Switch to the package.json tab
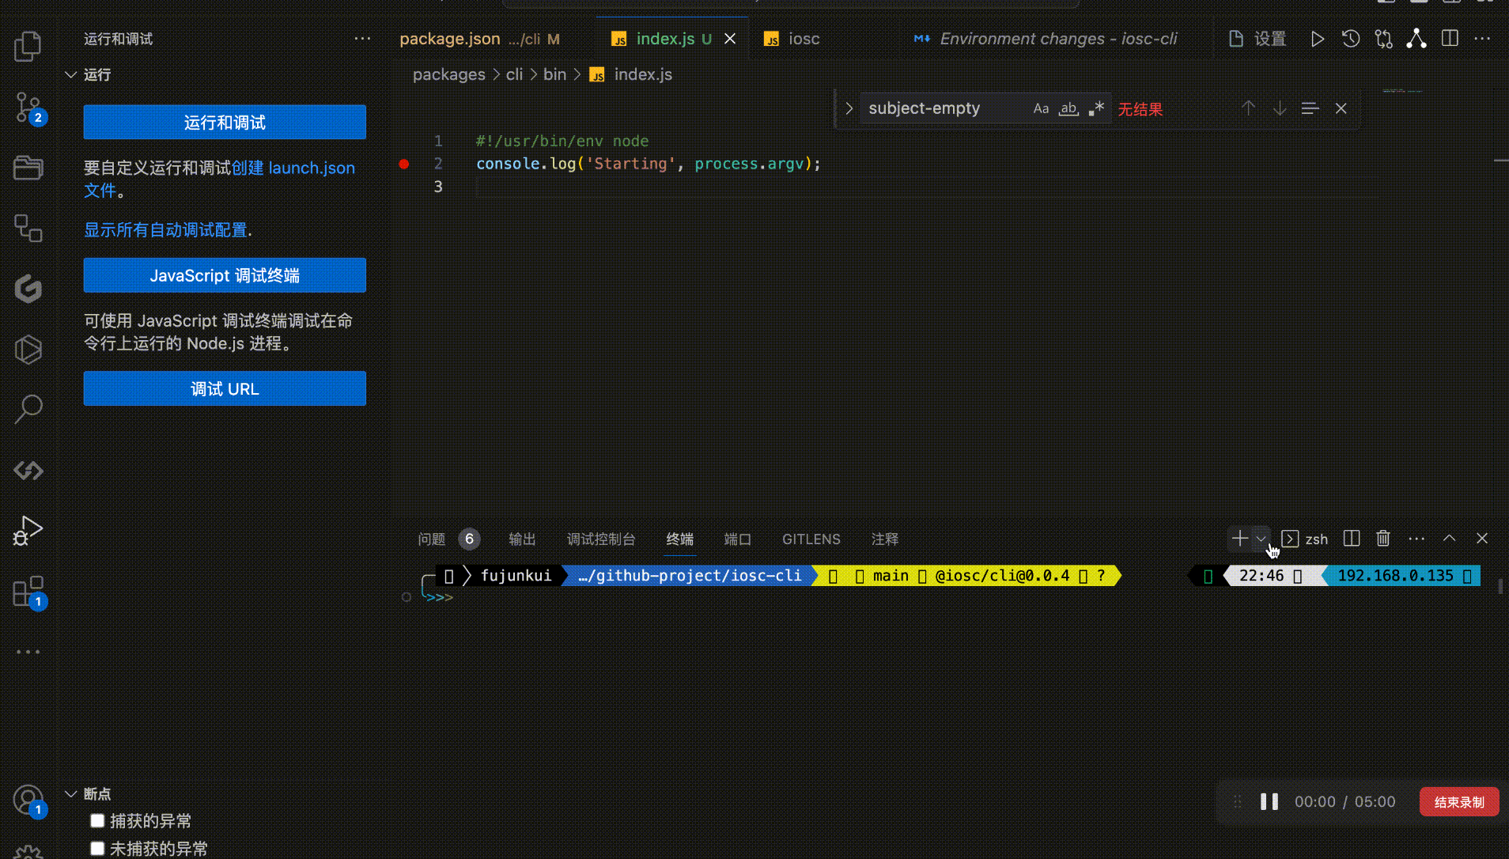This screenshot has height=859, width=1509. pyautogui.click(x=450, y=39)
